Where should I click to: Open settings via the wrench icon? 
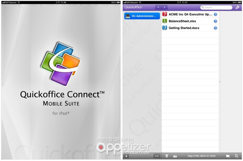pyautogui.click(x=237, y=7)
